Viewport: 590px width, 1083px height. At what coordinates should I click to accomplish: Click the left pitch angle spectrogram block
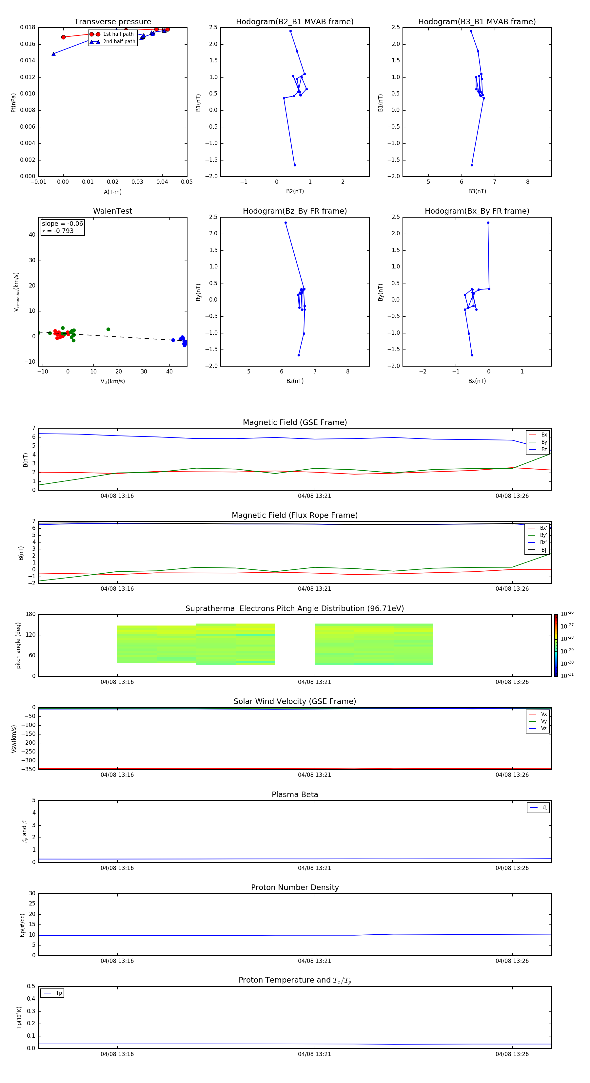(x=196, y=645)
